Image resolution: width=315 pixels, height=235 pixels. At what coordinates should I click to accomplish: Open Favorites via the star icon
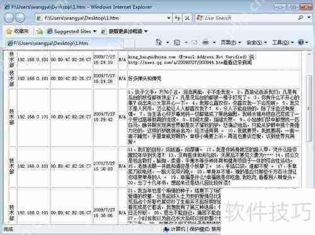point(18,31)
